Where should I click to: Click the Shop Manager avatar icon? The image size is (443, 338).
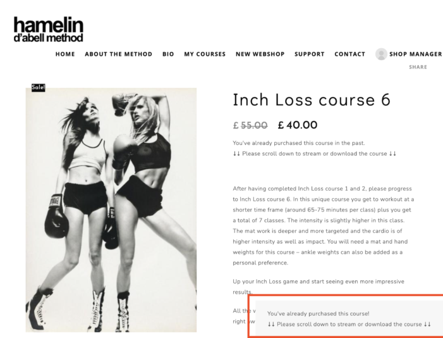381,54
